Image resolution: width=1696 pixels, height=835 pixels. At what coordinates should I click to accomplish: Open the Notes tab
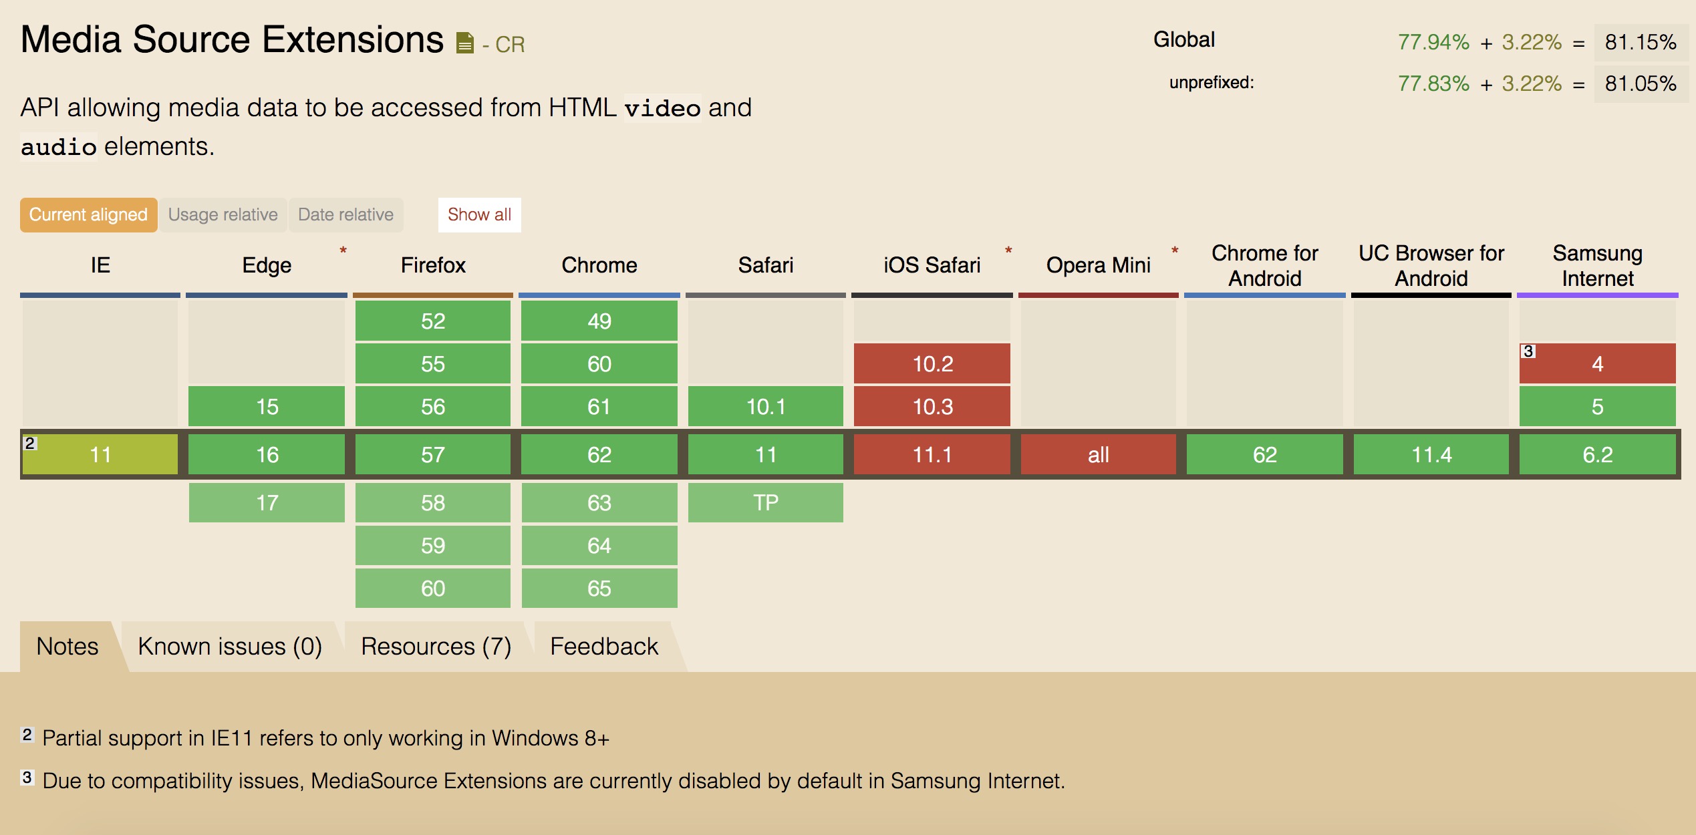click(67, 647)
